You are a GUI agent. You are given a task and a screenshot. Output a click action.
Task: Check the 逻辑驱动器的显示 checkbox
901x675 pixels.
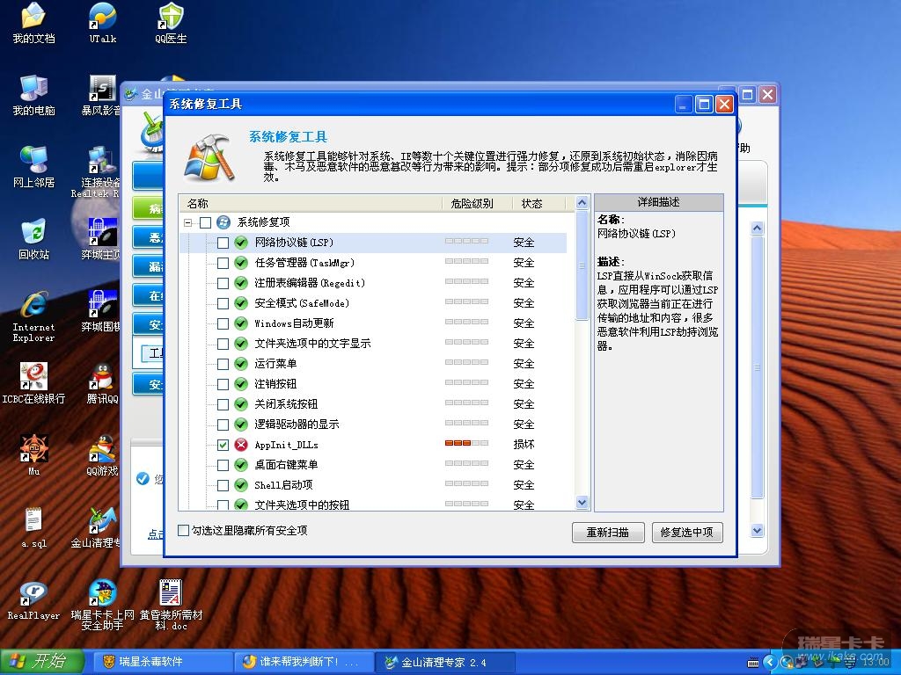(223, 425)
